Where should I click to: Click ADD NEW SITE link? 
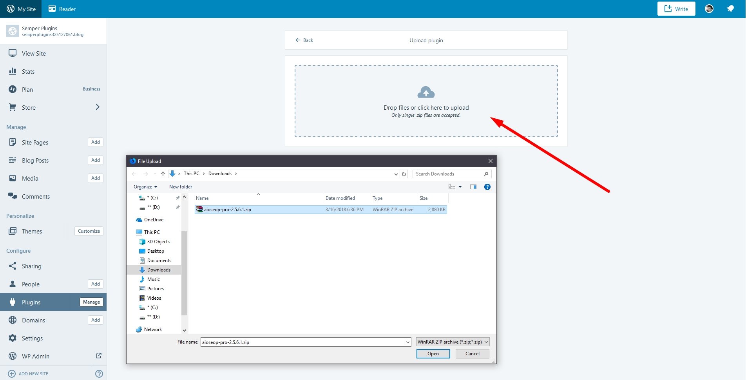click(33, 374)
